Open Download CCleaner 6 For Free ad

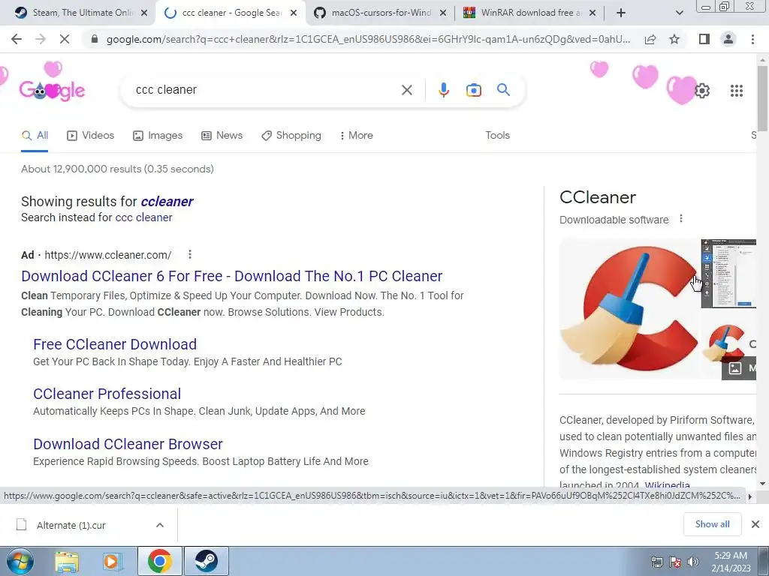pyautogui.click(x=231, y=276)
